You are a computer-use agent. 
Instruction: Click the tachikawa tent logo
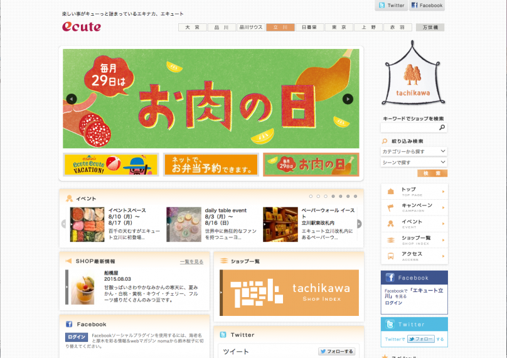pos(413,73)
